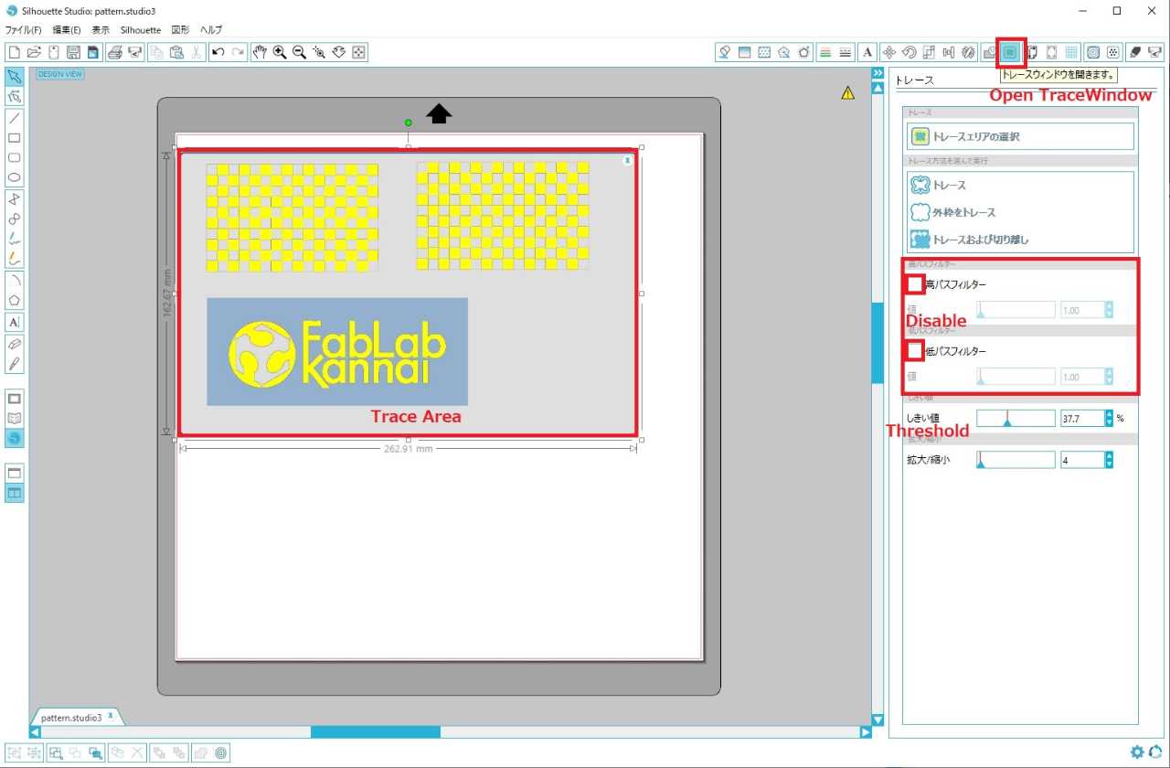
Task: Open a file with the folder icon
Action: [x=34, y=52]
